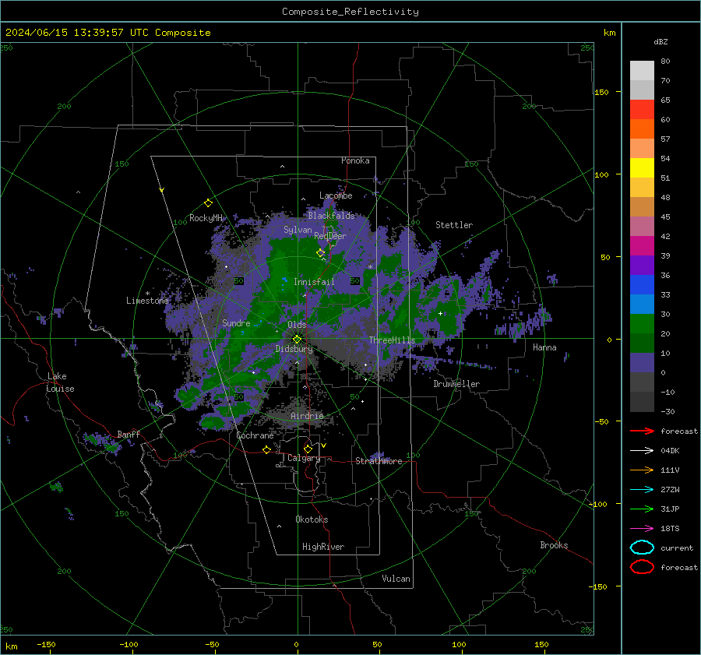Viewport: 701px width, 655px height.
Task: Click the Brooks town label
Action: tap(554, 545)
